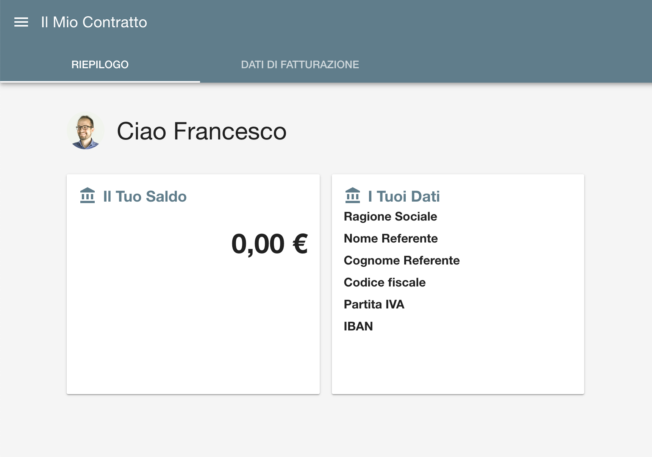The image size is (652, 457).
Task: Click the 0,00 € balance amount
Action: [x=269, y=244]
